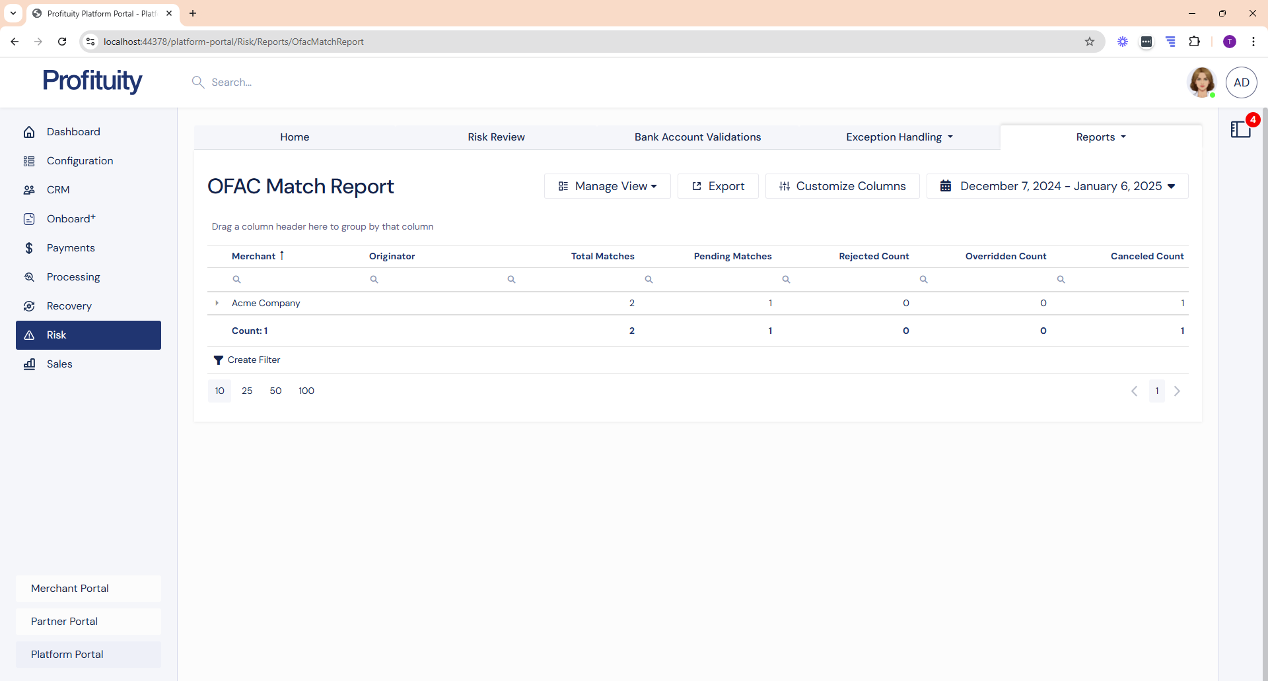1268x681 pixels.
Task: Open the date range picker dropdown
Action: pyautogui.click(x=1057, y=186)
